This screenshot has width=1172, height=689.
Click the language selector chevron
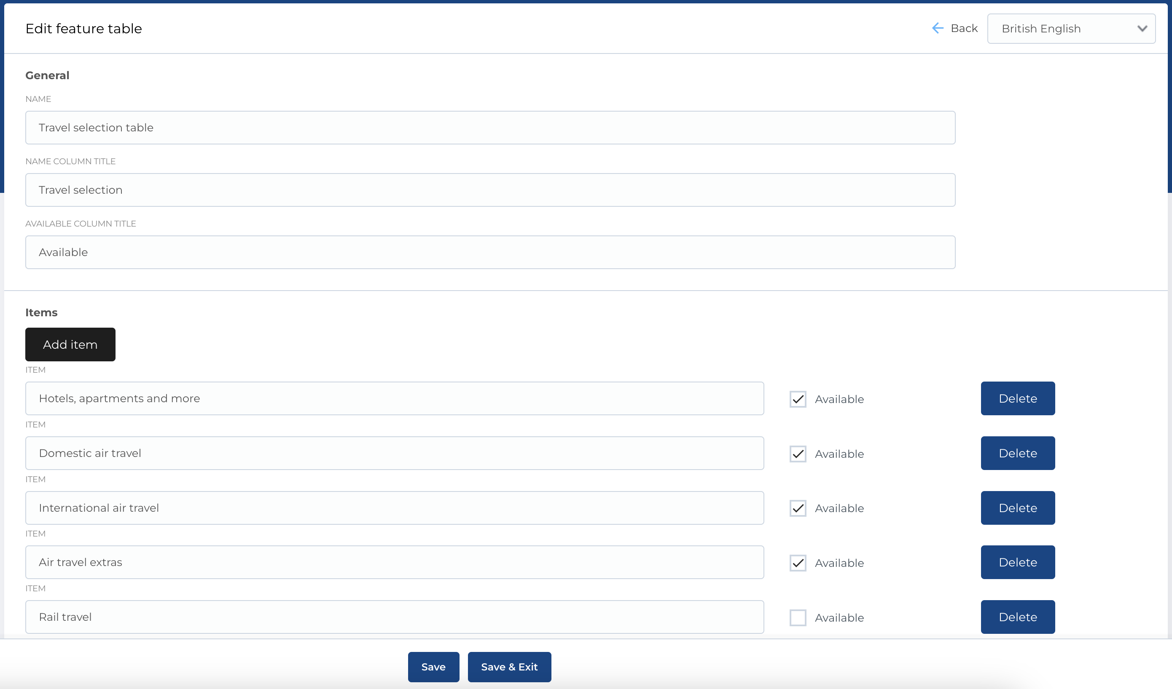(x=1142, y=28)
